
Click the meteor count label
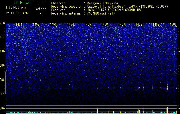coord(41,9)
